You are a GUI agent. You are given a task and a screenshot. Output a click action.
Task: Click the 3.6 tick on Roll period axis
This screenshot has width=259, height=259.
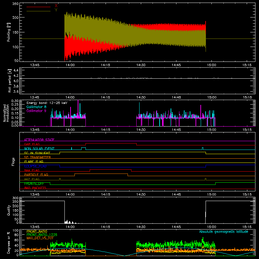(x=16, y=91)
